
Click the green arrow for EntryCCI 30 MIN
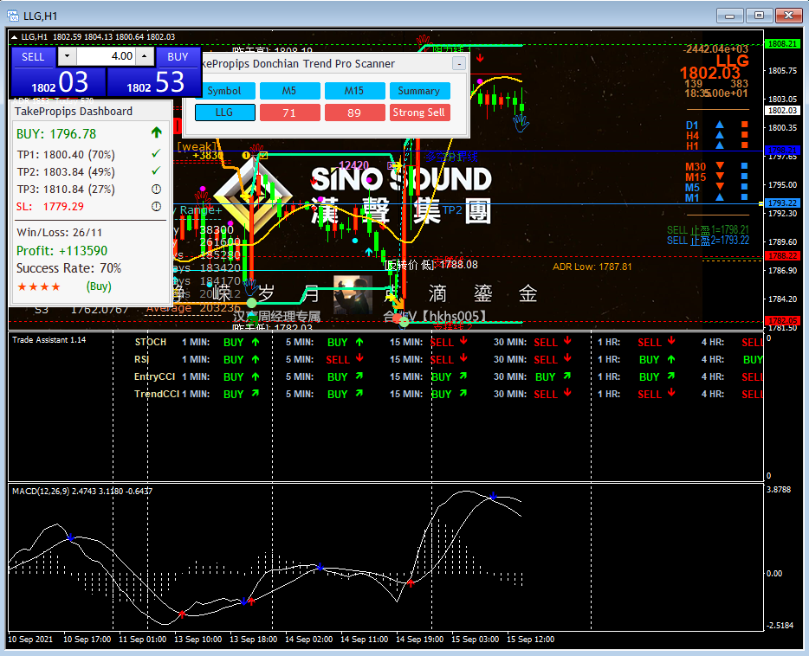(567, 376)
